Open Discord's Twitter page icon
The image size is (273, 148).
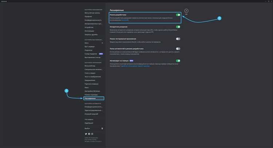pos(86,134)
